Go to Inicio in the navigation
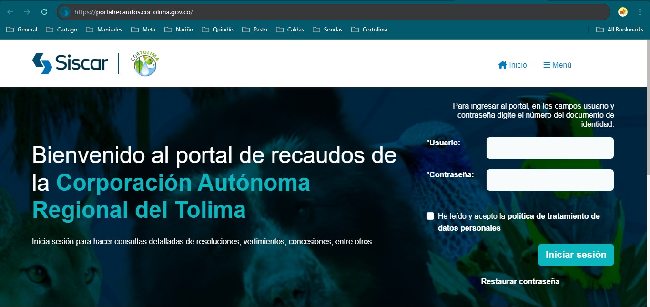 (x=512, y=65)
